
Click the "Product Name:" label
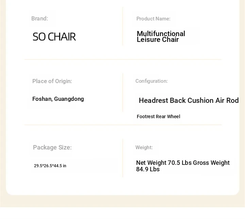coord(153,19)
